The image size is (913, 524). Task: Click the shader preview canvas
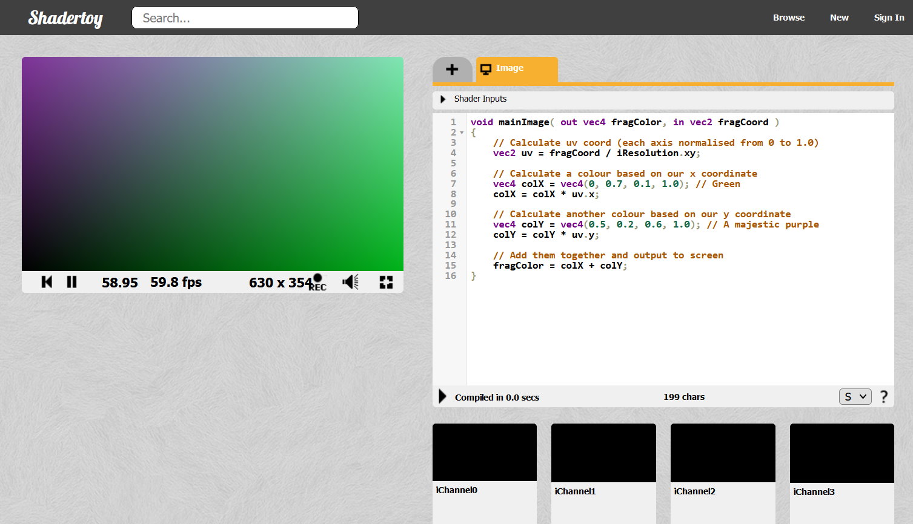coord(213,164)
